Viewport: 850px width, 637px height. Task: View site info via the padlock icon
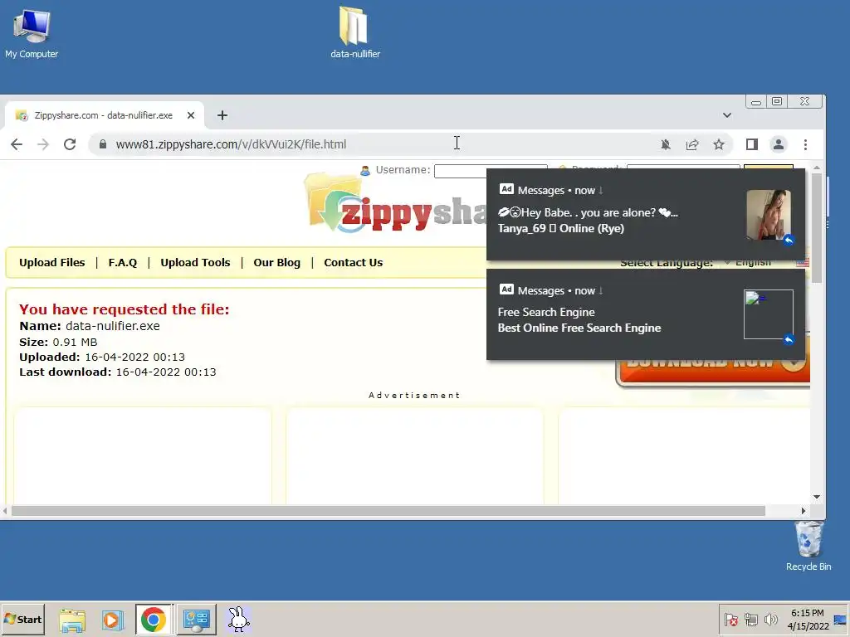103,144
